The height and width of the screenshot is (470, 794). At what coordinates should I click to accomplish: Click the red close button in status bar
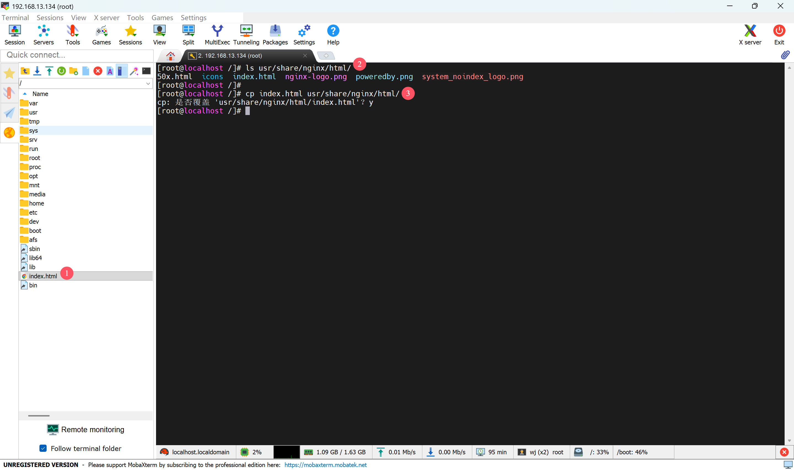coord(784,452)
